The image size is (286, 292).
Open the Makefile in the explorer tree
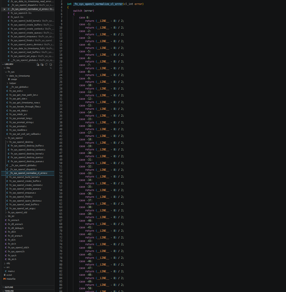[28, 279]
